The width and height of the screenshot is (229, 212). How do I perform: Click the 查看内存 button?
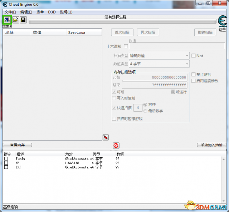tap(18, 145)
